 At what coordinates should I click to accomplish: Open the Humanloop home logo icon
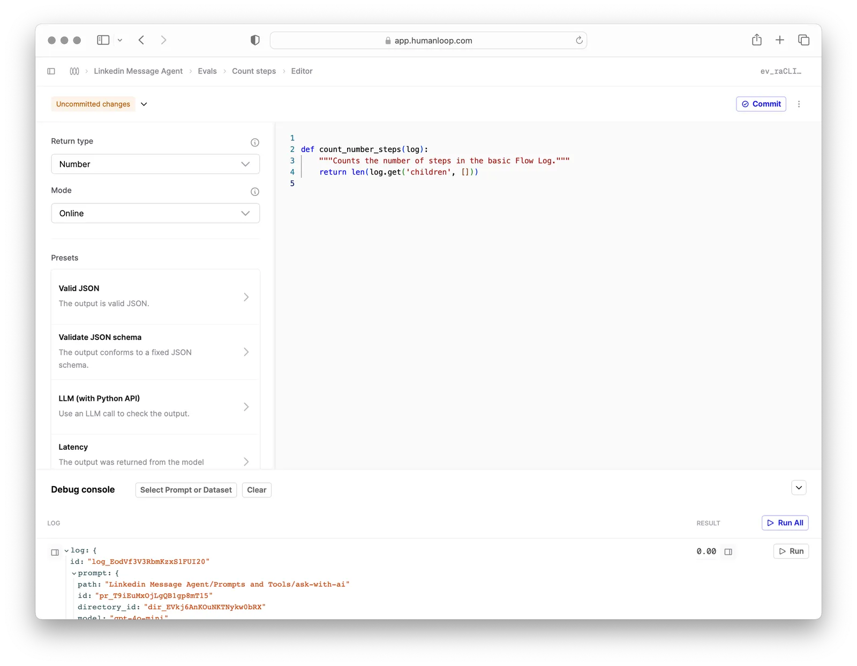(x=74, y=71)
